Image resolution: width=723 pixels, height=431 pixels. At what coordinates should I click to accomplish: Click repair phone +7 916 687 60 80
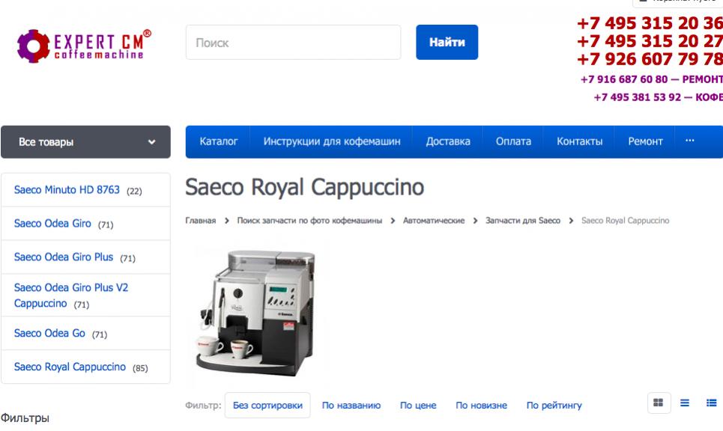624,79
